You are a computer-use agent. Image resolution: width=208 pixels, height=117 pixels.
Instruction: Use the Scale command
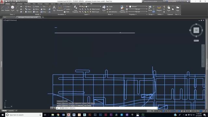pos(36,12)
